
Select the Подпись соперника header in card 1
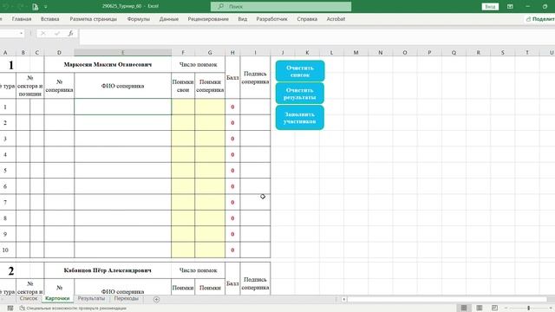click(x=255, y=77)
